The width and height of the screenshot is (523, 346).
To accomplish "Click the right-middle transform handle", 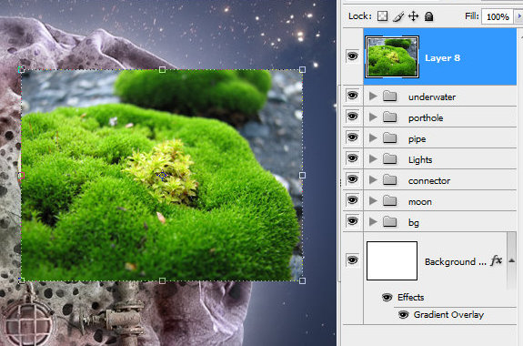I will click(x=302, y=175).
